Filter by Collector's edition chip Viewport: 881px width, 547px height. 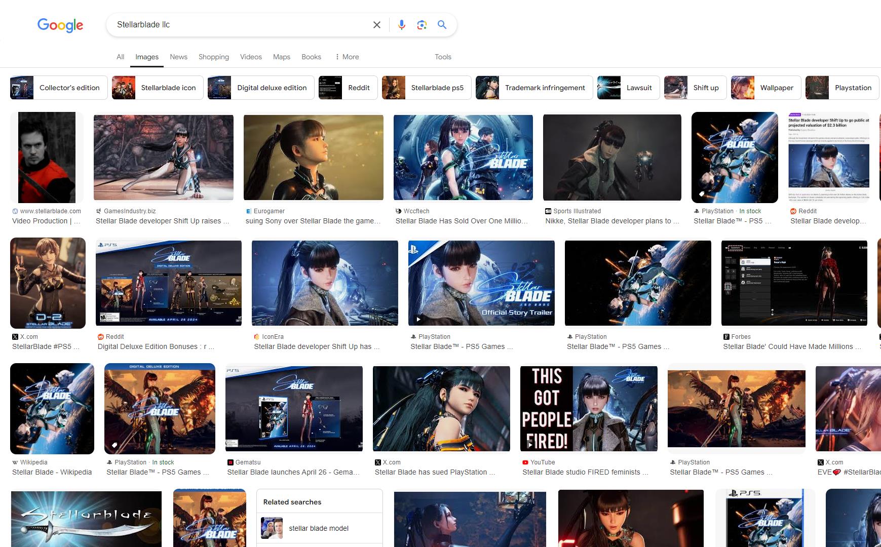click(x=59, y=88)
